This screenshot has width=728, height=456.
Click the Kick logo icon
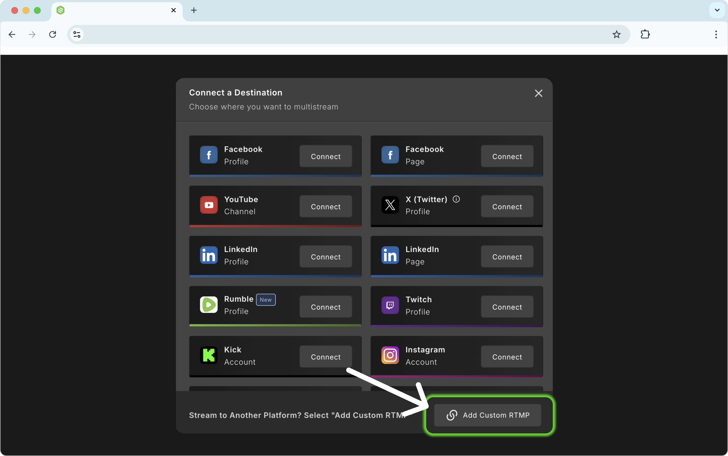[209, 355]
